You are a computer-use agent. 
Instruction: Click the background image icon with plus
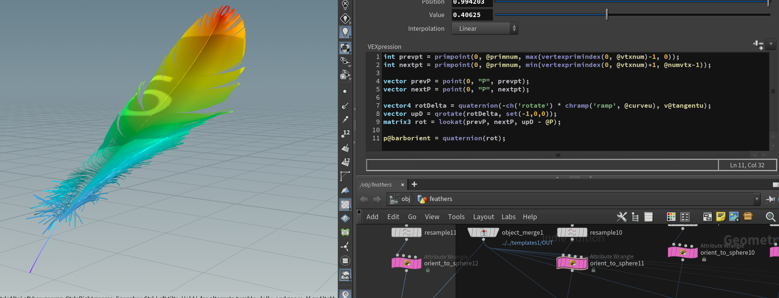coord(734,217)
